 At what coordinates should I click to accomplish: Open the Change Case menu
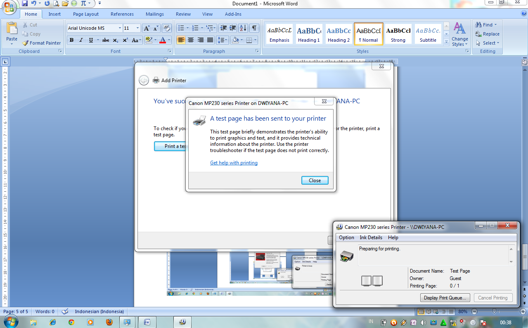(136, 40)
